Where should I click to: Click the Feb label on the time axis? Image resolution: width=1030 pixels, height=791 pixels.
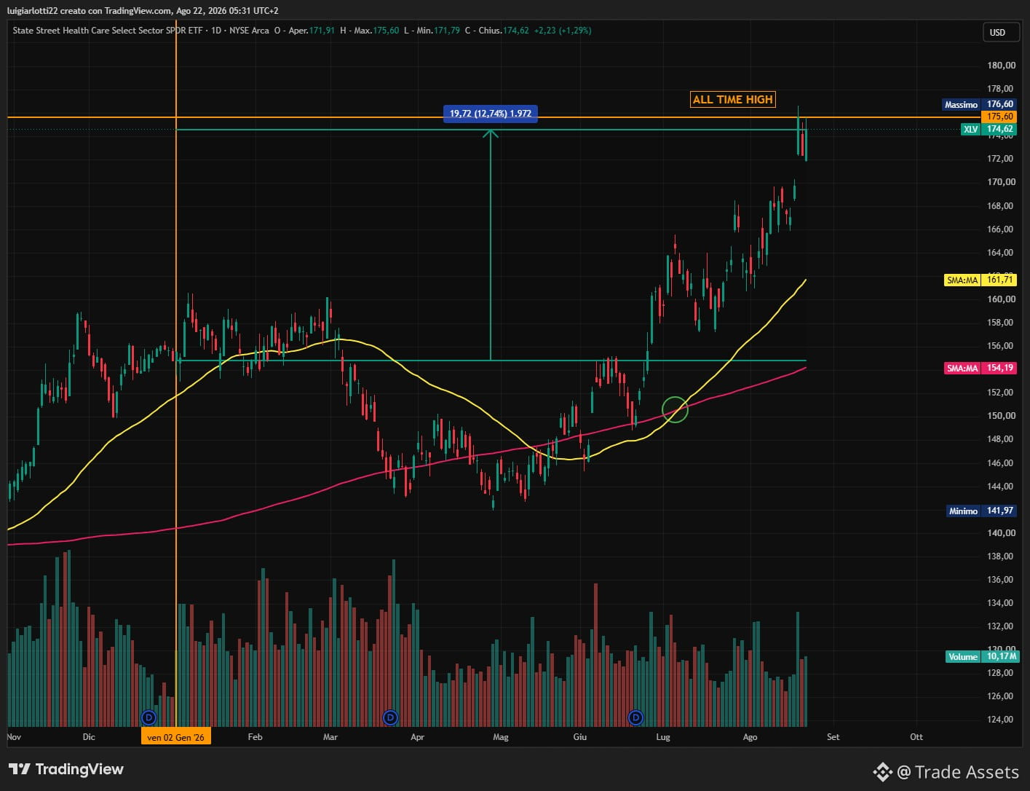point(255,736)
